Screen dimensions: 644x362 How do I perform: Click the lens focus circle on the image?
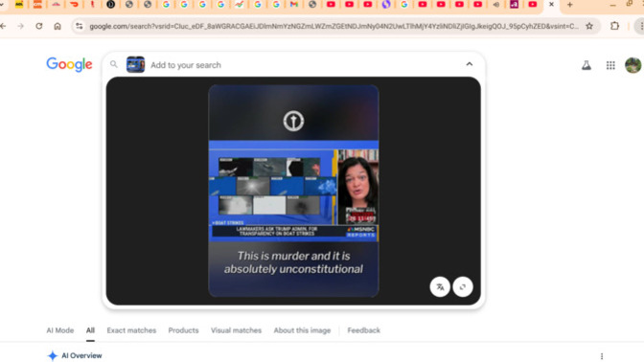pyautogui.click(x=293, y=121)
